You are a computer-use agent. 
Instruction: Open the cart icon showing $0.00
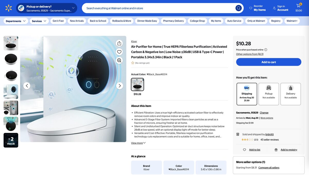(299, 8)
